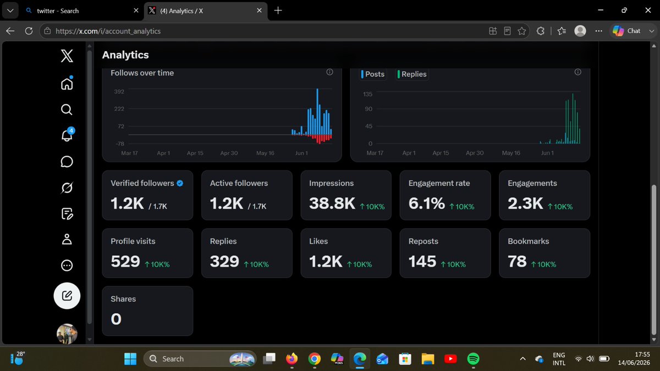Image resolution: width=660 pixels, height=371 pixels.
Task: Open Grok from the sidebar
Action: coord(67,188)
